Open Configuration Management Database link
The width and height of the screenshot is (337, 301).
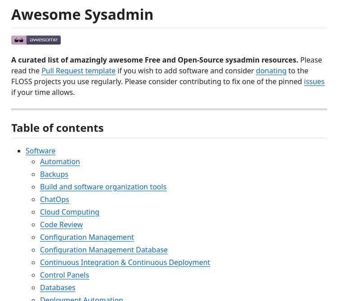[103, 250]
